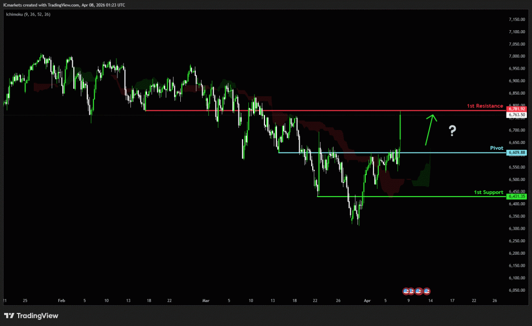Click the 7,000.00 level on the price axis
Viewport: 532px width, 326px height.
tap(517, 56)
